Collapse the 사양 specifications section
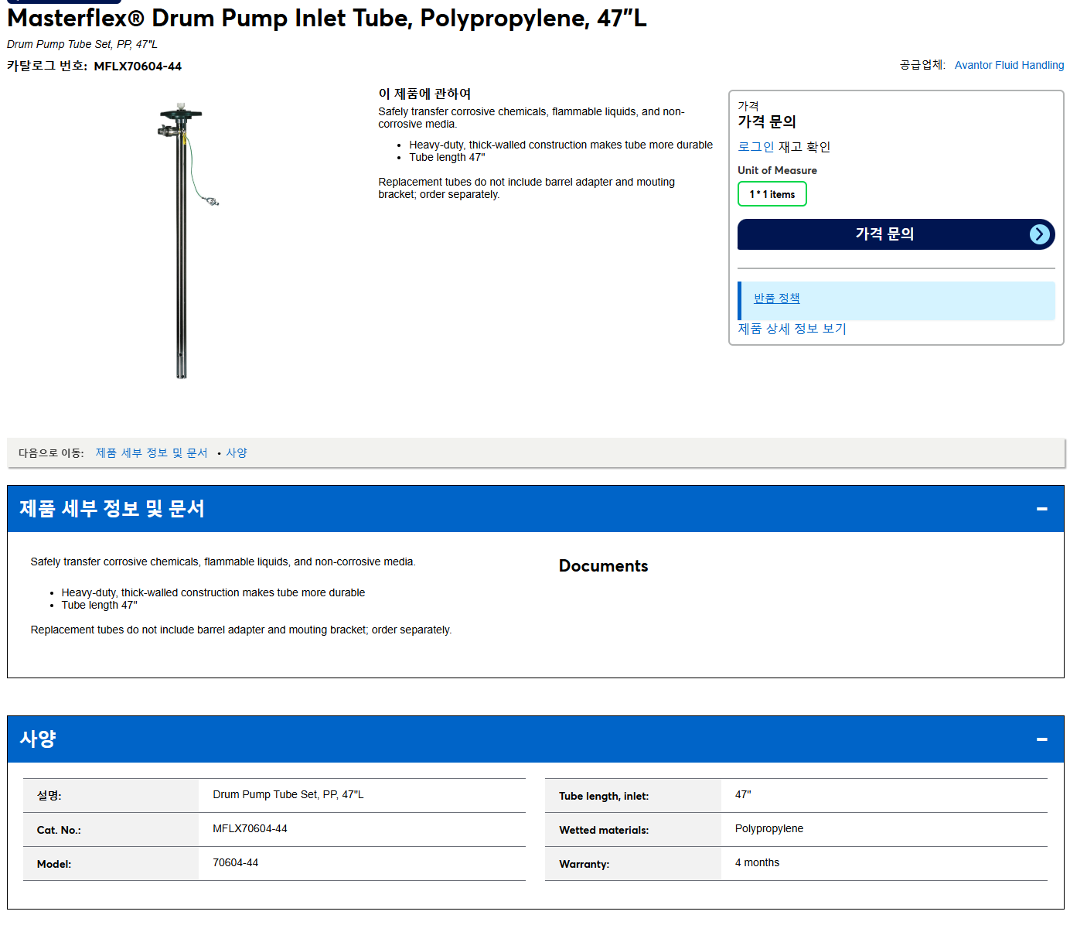 coord(1041,739)
